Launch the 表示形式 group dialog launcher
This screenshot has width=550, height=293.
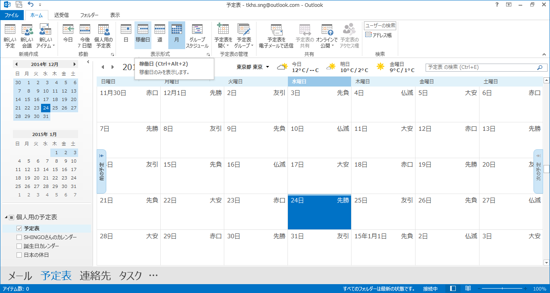coord(209,54)
